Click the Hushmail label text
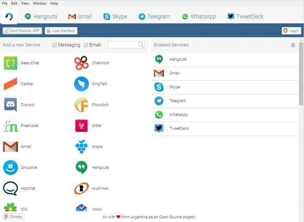The height and width of the screenshot is (222, 304). (x=100, y=188)
